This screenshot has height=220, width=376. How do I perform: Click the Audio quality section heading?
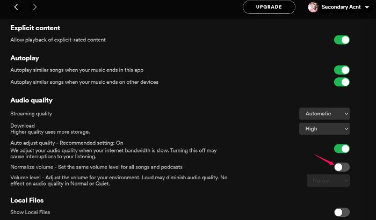[31, 100]
